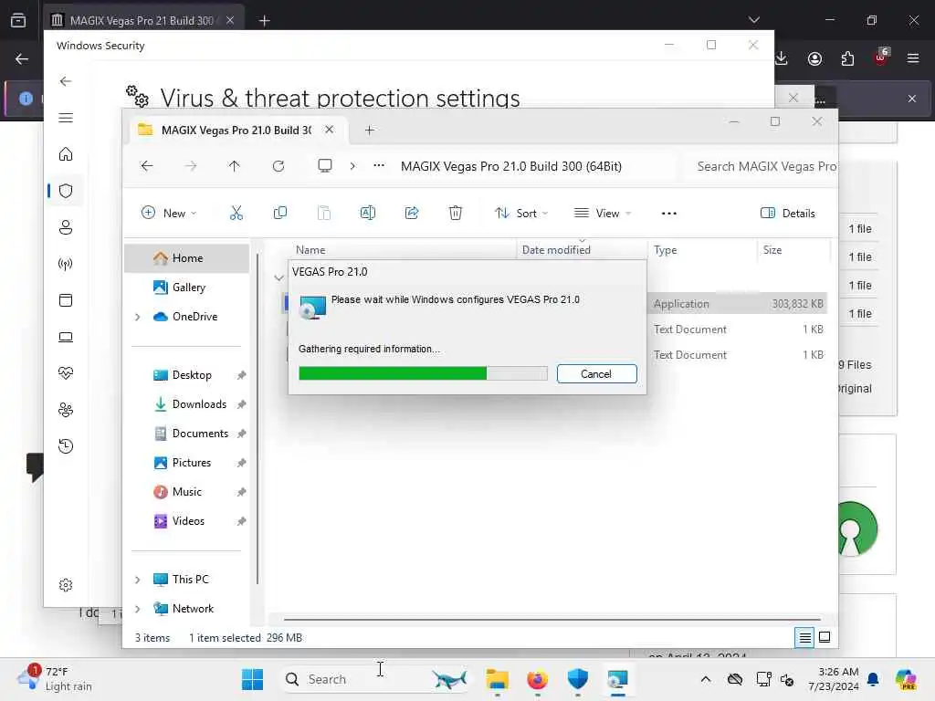Open Firefox from the taskbar
Viewport: 935px width, 701px height.
(x=537, y=679)
